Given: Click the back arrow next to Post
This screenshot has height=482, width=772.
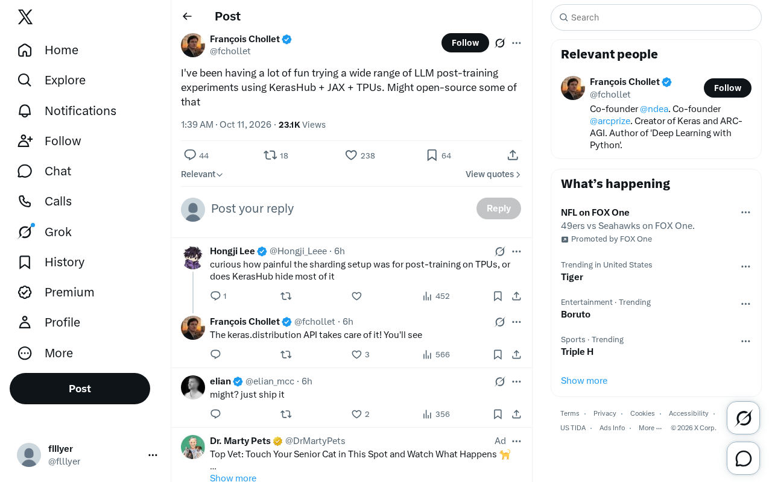Looking at the screenshot, I should pos(187,16).
